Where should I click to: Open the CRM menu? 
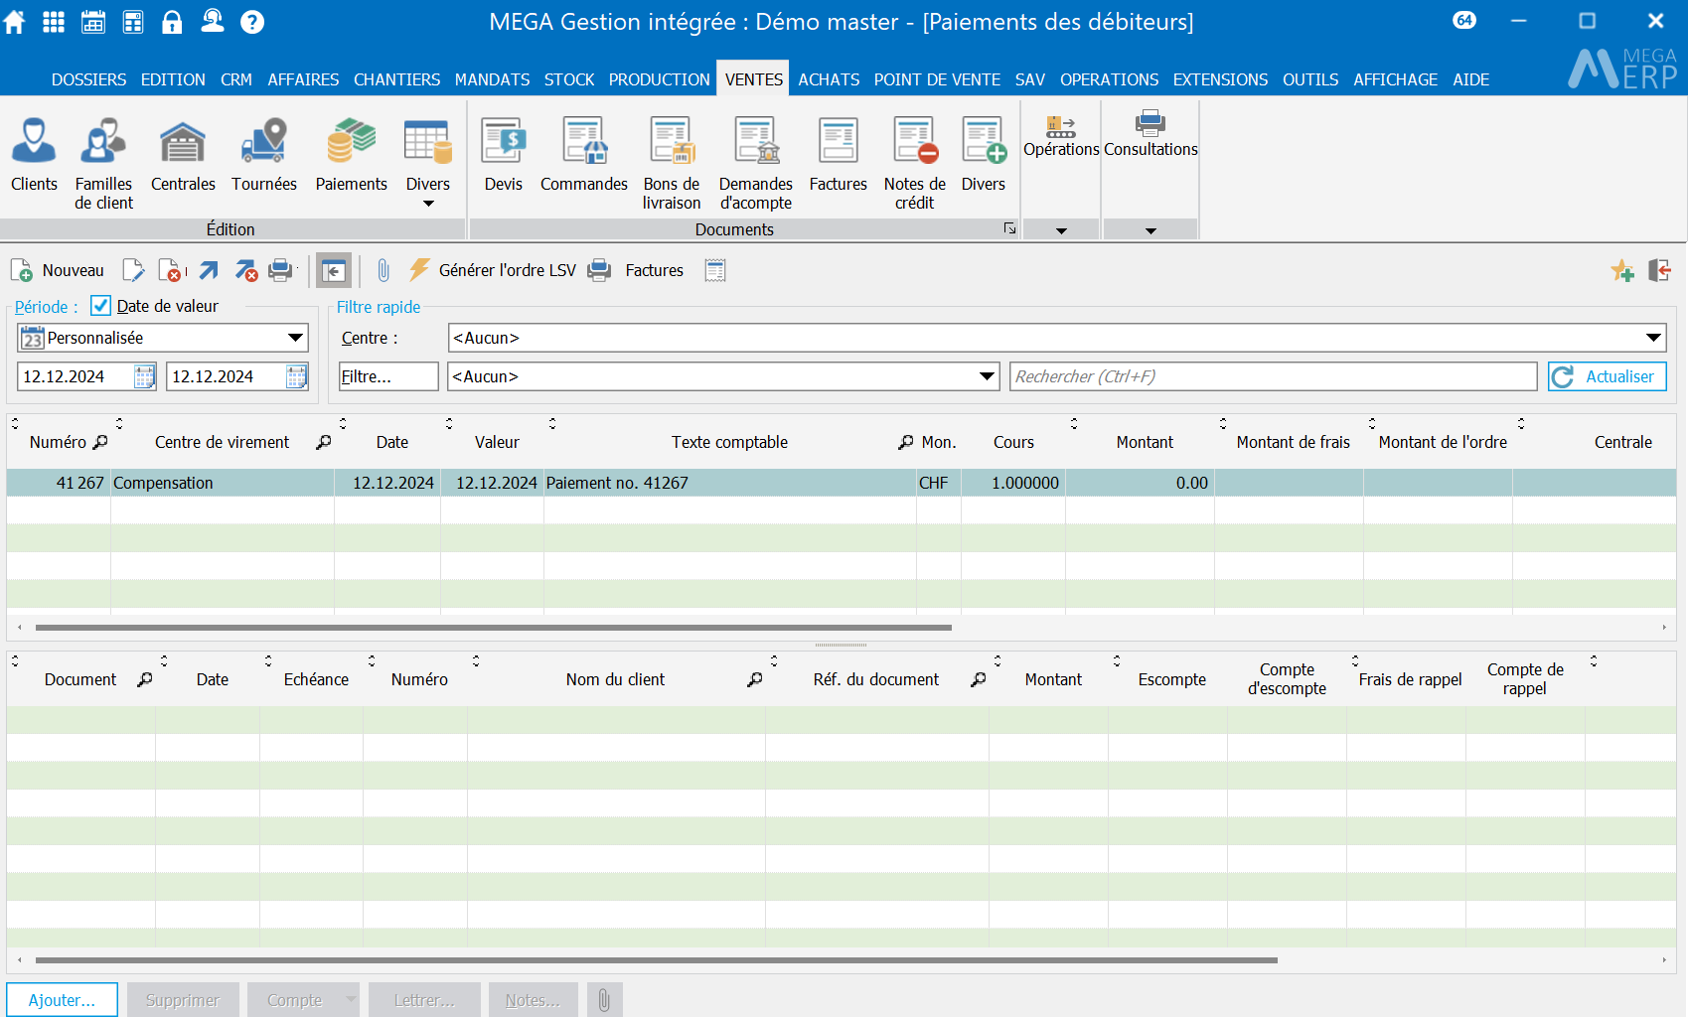(236, 79)
